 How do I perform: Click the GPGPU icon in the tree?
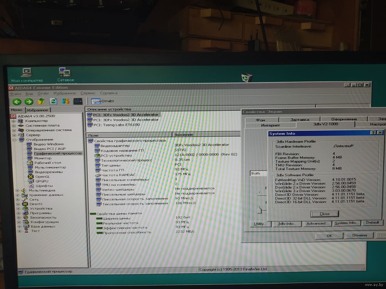(x=31, y=181)
